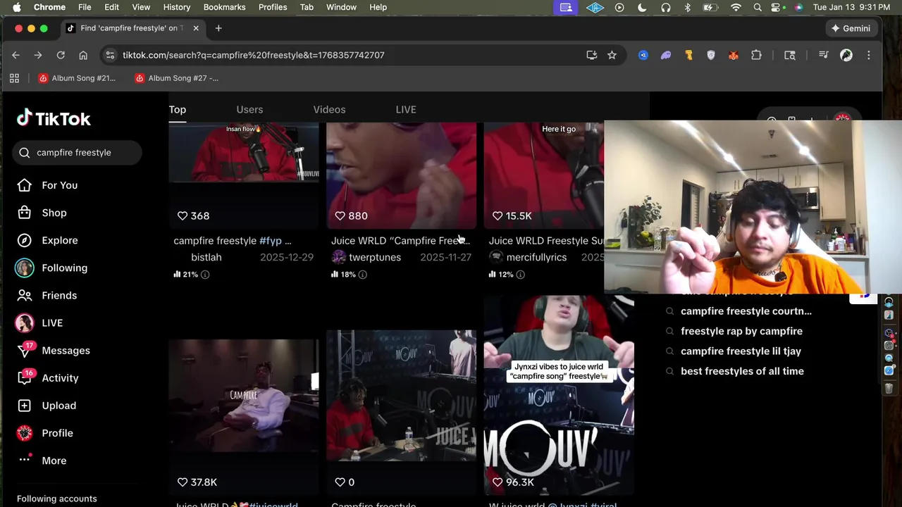Open bistlah's profile link

click(206, 257)
